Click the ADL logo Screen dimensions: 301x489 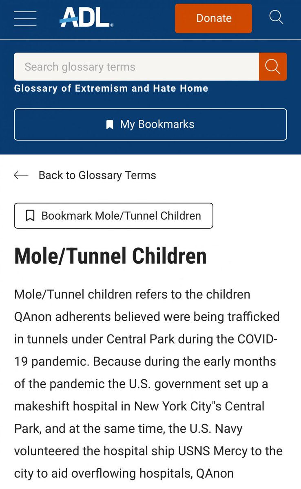pyautogui.click(x=86, y=18)
